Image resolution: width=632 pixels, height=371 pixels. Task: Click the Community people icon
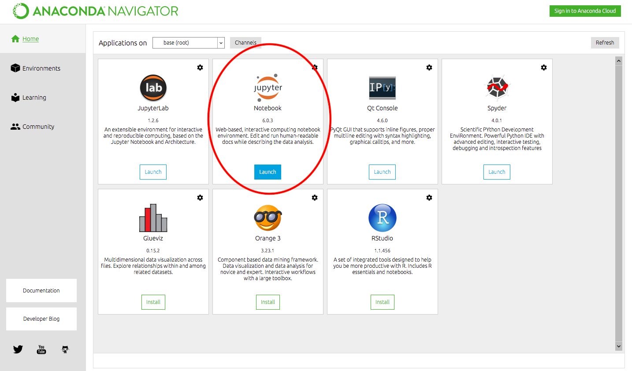(x=15, y=127)
